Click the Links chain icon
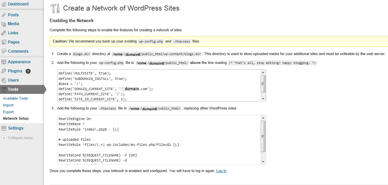This screenshot has width=388, height=185. click(x=4, y=33)
